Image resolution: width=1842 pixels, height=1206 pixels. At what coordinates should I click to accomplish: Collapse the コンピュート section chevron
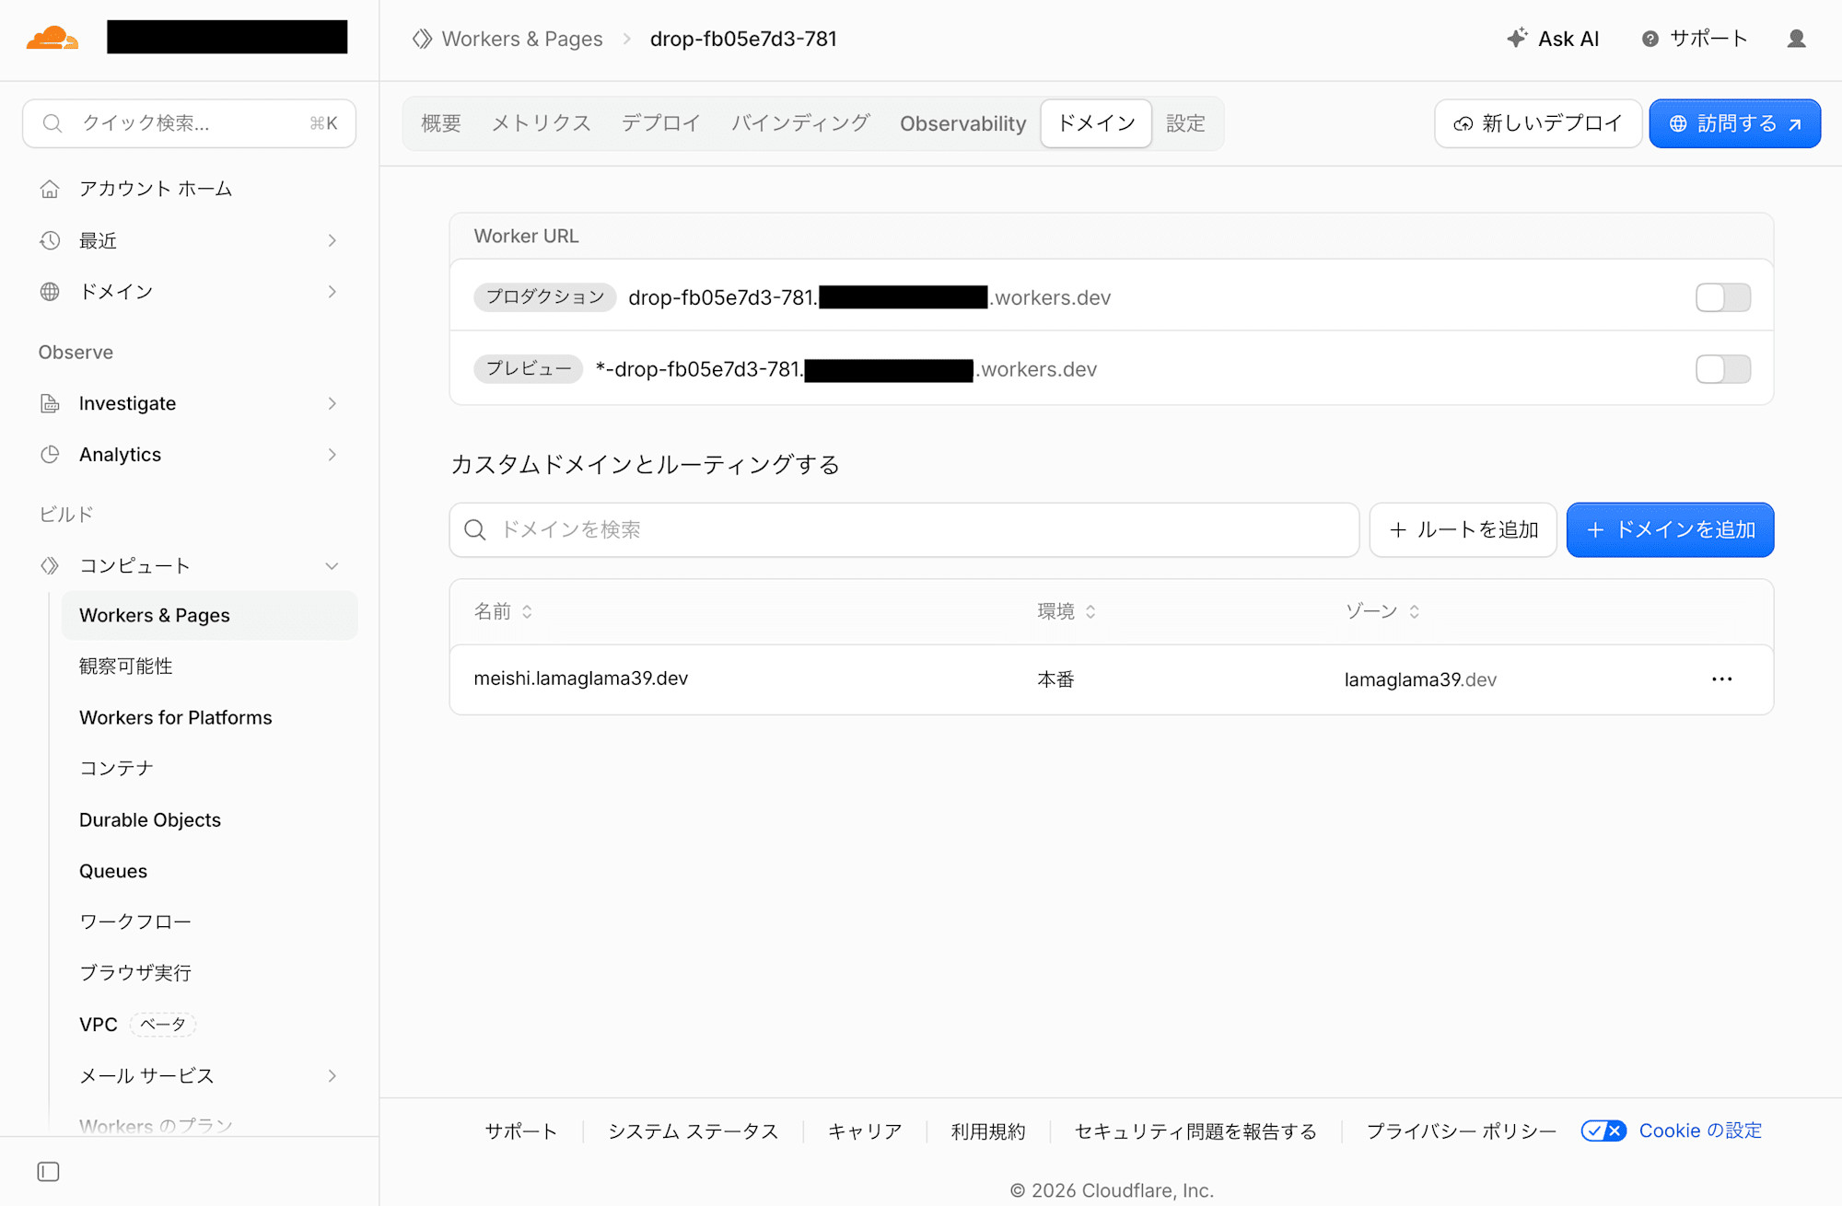point(332,566)
